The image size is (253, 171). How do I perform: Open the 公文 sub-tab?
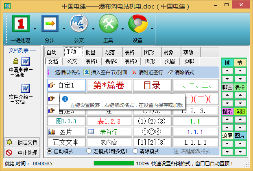(x=72, y=61)
